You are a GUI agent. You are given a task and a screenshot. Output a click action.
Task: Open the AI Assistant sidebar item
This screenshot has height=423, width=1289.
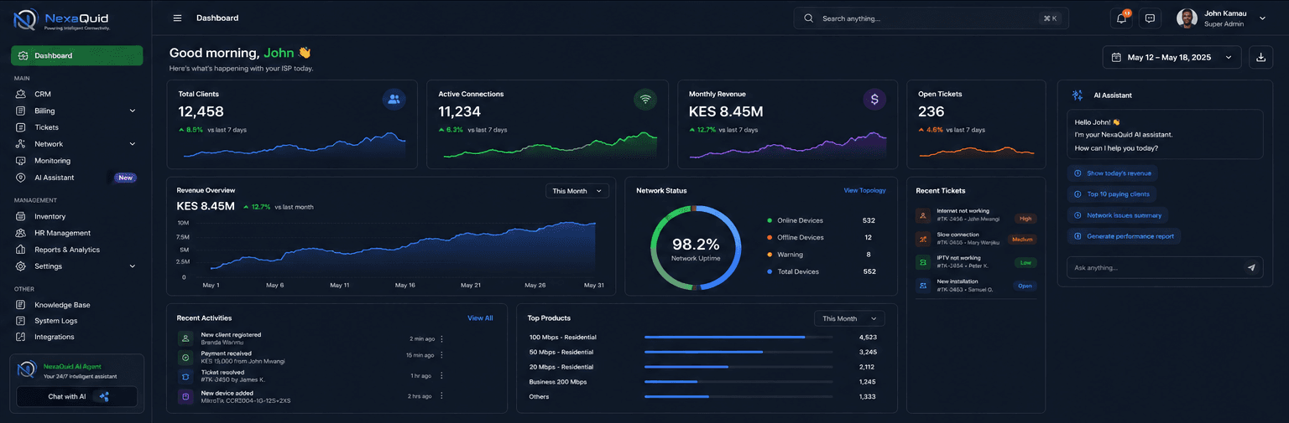click(x=77, y=178)
